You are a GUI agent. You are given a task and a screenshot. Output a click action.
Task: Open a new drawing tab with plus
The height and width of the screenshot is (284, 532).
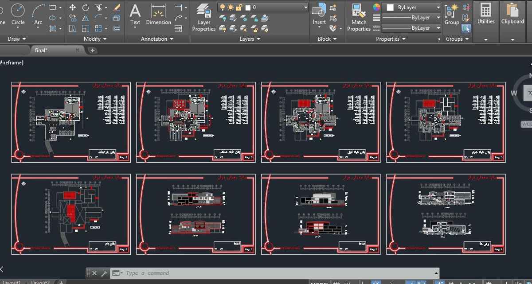pos(93,51)
